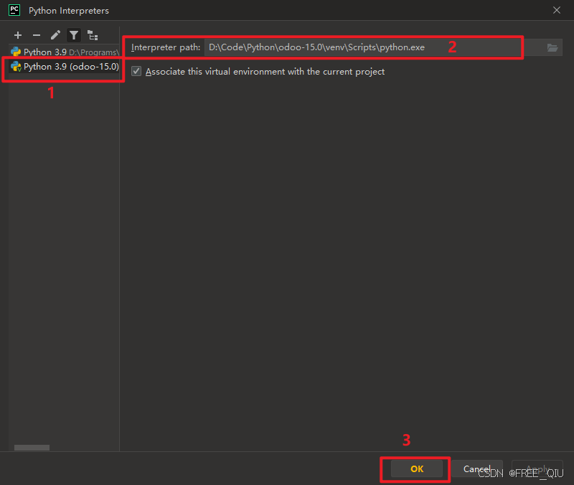Click the Cancel button
The image size is (574, 485).
476,468
